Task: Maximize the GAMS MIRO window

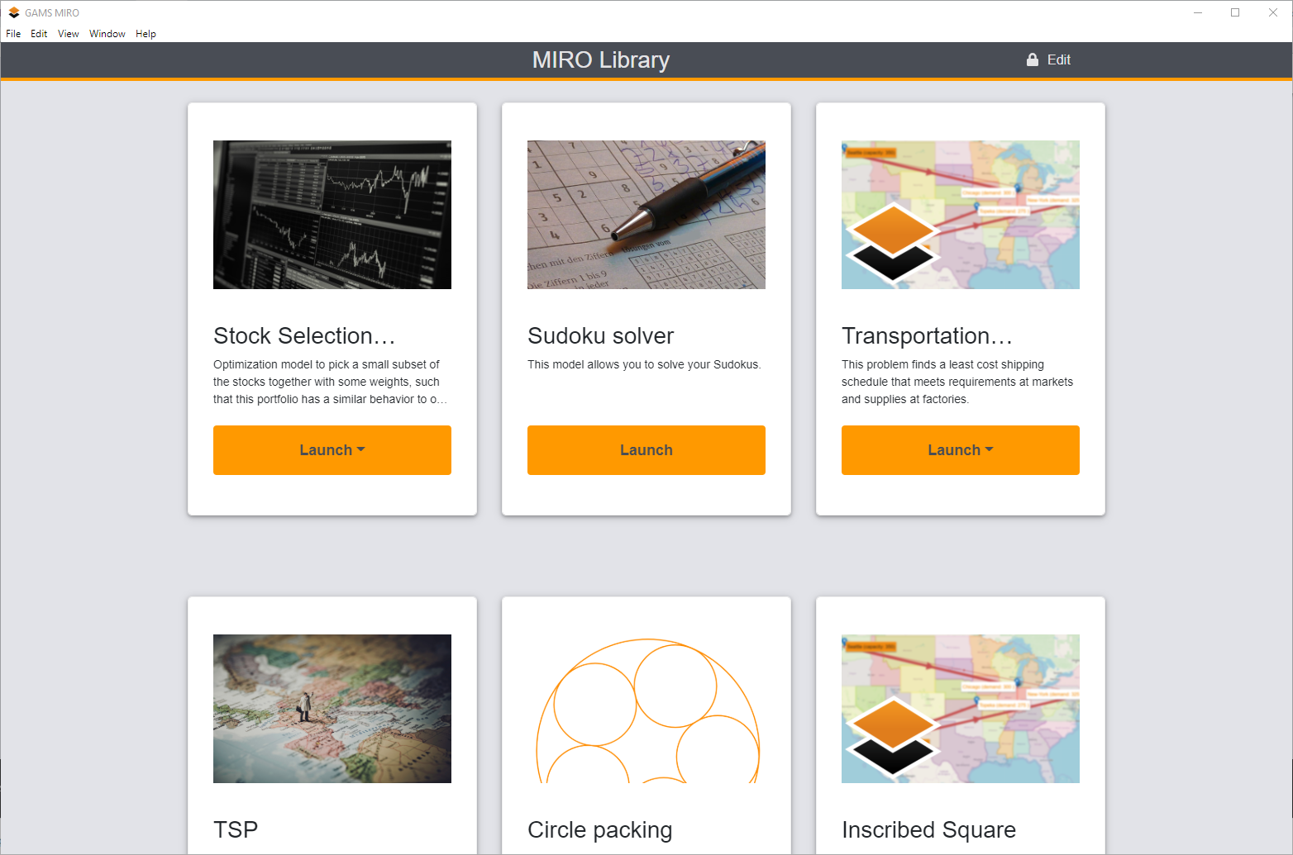Action: pyautogui.click(x=1234, y=12)
